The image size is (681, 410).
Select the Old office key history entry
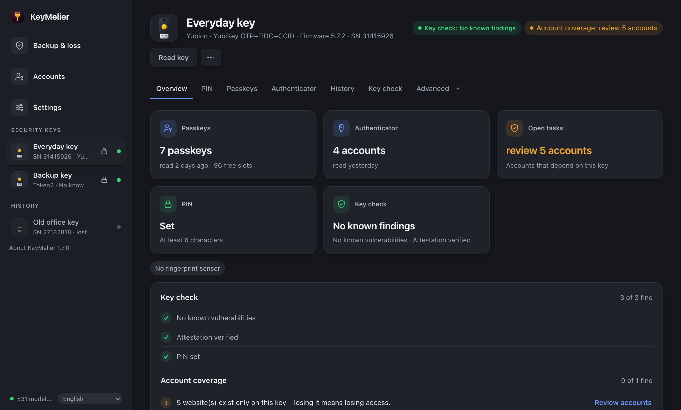tap(66, 227)
